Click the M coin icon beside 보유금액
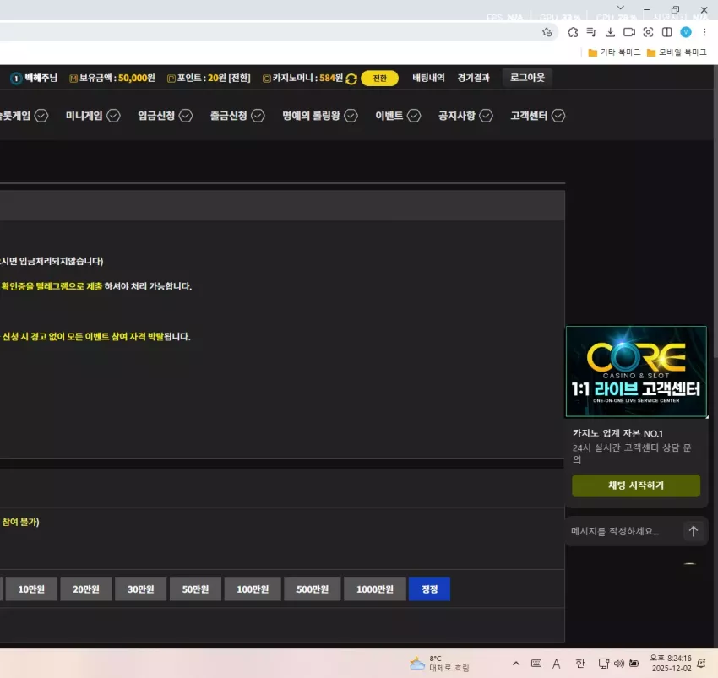718x678 pixels. tap(73, 79)
